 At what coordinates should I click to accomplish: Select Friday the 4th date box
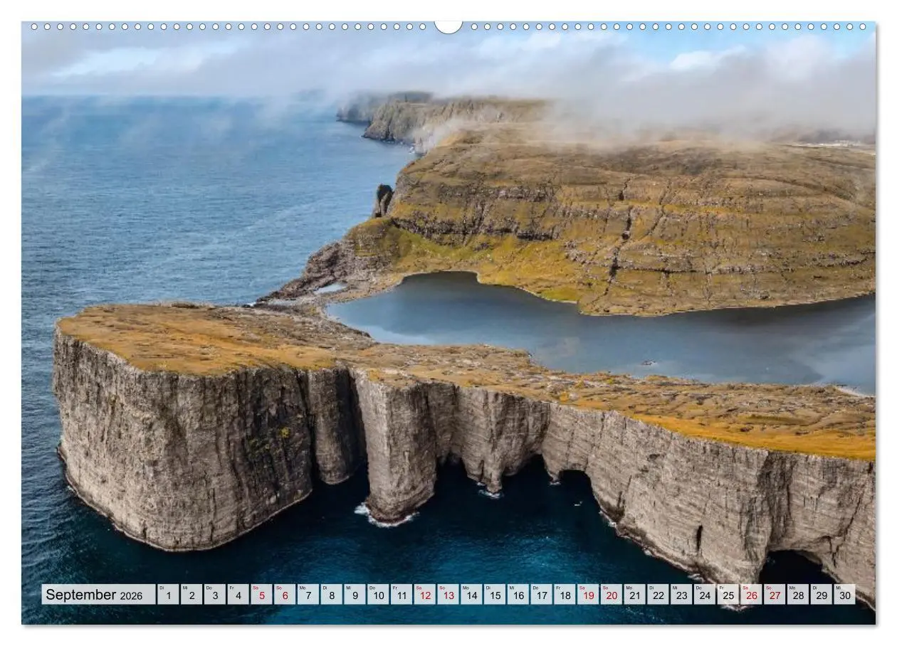click(238, 595)
